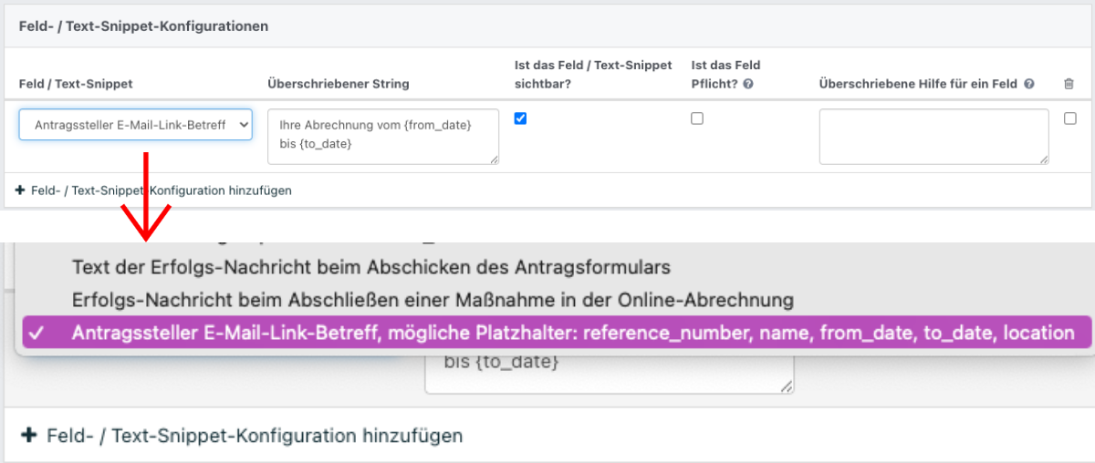The width and height of the screenshot is (1095, 463).
Task: Click upper Feld-/Text-Snippet-Konfiguration hinzufügen link
Action: click(x=153, y=190)
